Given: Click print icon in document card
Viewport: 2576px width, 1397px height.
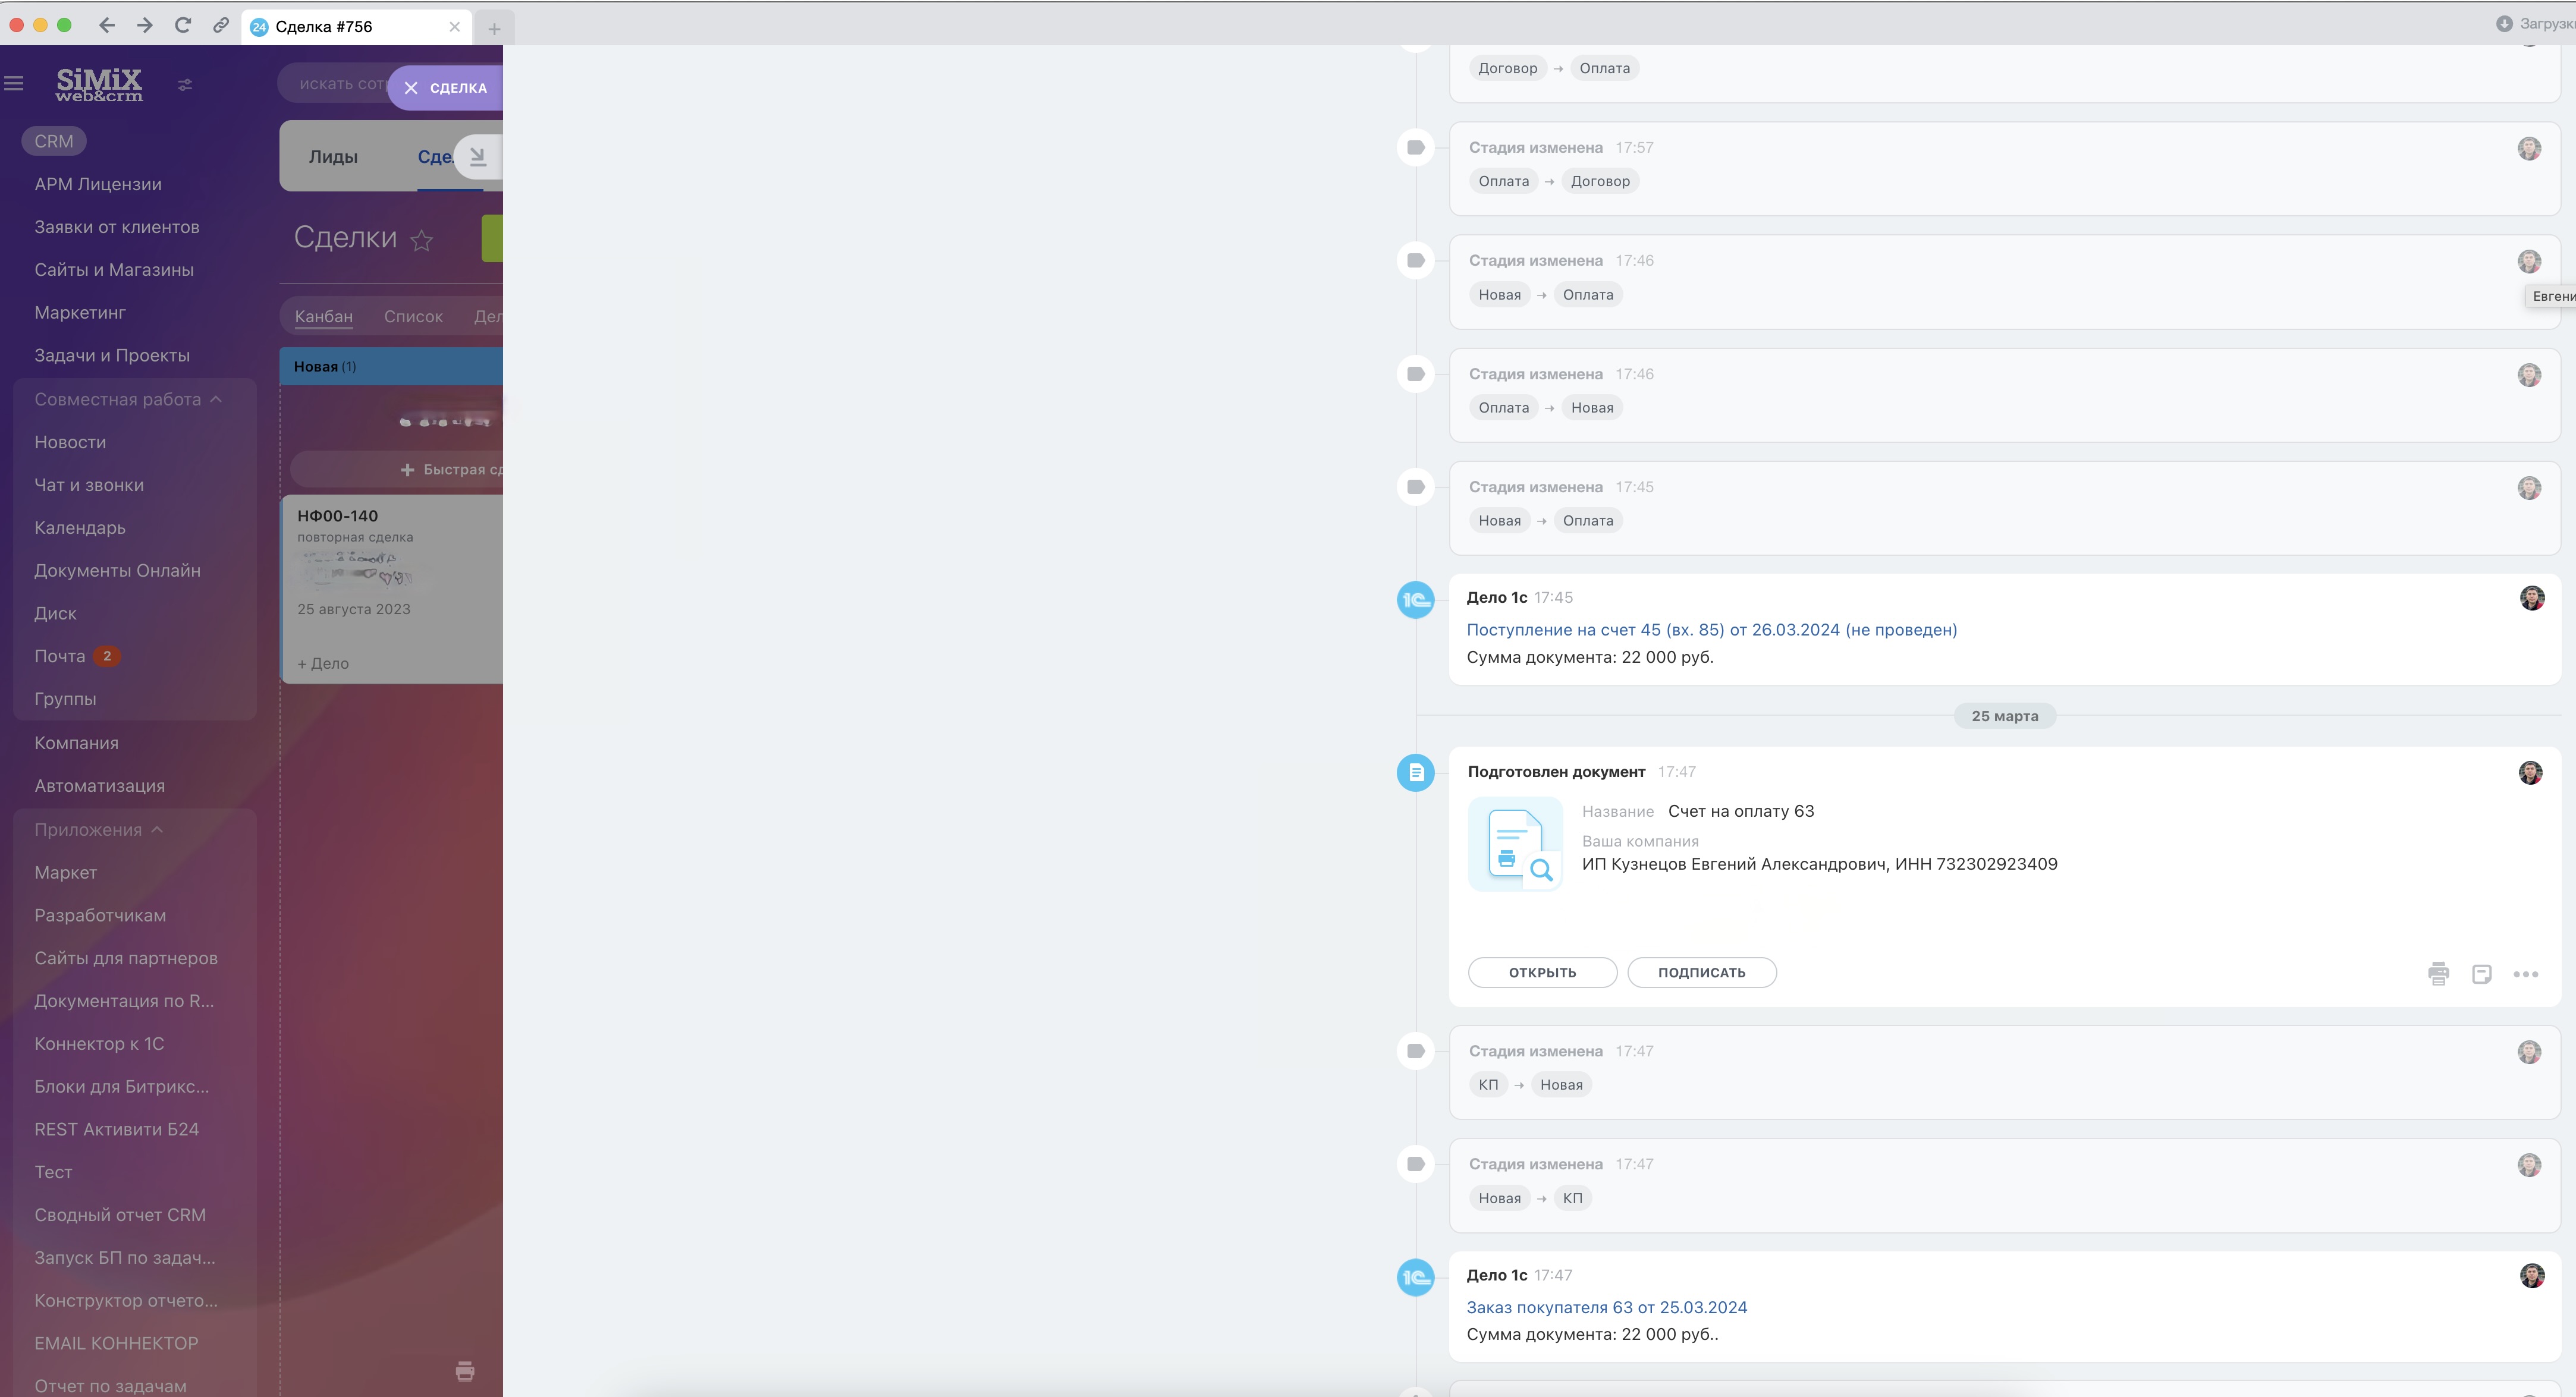Looking at the screenshot, I should click(x=2438, y=973).
